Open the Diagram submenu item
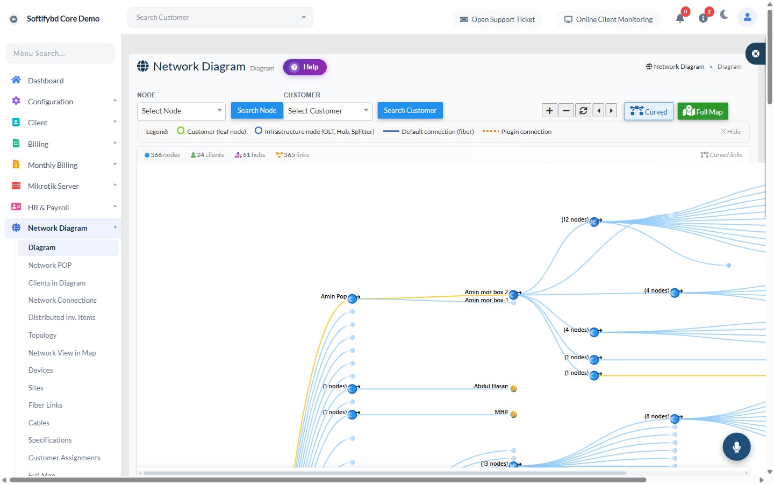Screen dimensions: 774x484 pyautogui.click(x=68, y=247)
